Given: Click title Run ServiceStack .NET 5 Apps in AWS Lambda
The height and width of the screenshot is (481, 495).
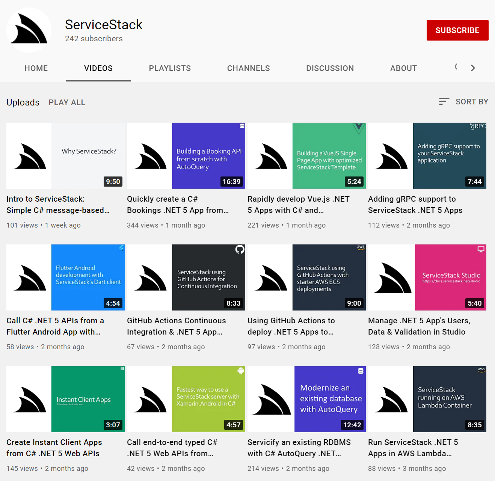Looking at the screenshot, I should [x=413, y=448].
